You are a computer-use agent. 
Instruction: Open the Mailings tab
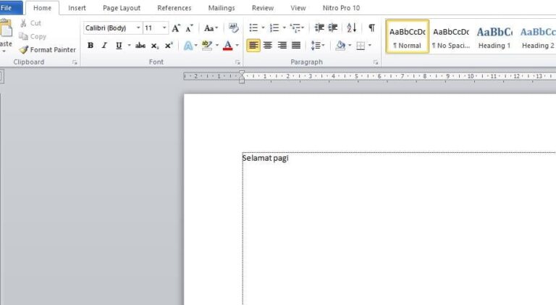pyautogui.click(x=221, y=8)
